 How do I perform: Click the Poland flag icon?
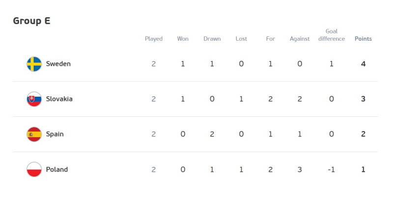click(34, 169)
